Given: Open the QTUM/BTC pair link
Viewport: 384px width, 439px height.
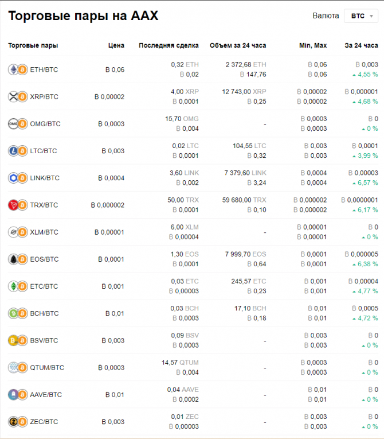Looking at the screenshot, I should (x=47, y=368).
